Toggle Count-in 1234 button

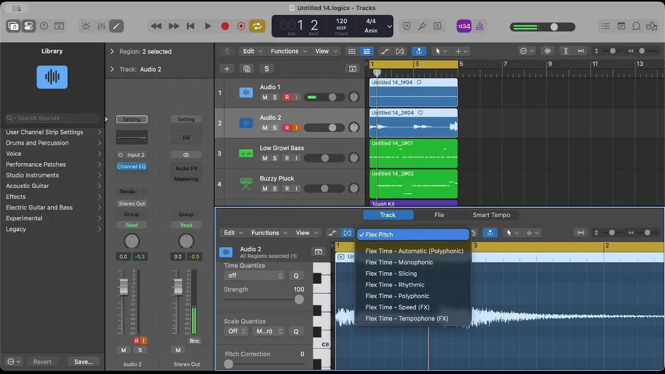click(464, 26)
